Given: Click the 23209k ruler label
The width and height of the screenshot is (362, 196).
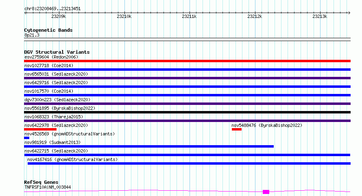Looking at the screenshot, I should tap(59, 16).
